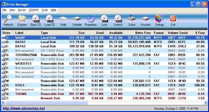209x112 pixels.
Task: Select the Z: network disk icon
Action: click(4, 98)
